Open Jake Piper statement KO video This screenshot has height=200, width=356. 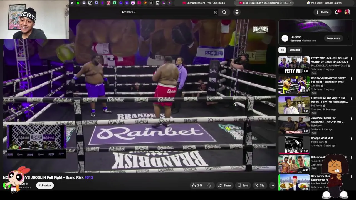click(327, 120)
